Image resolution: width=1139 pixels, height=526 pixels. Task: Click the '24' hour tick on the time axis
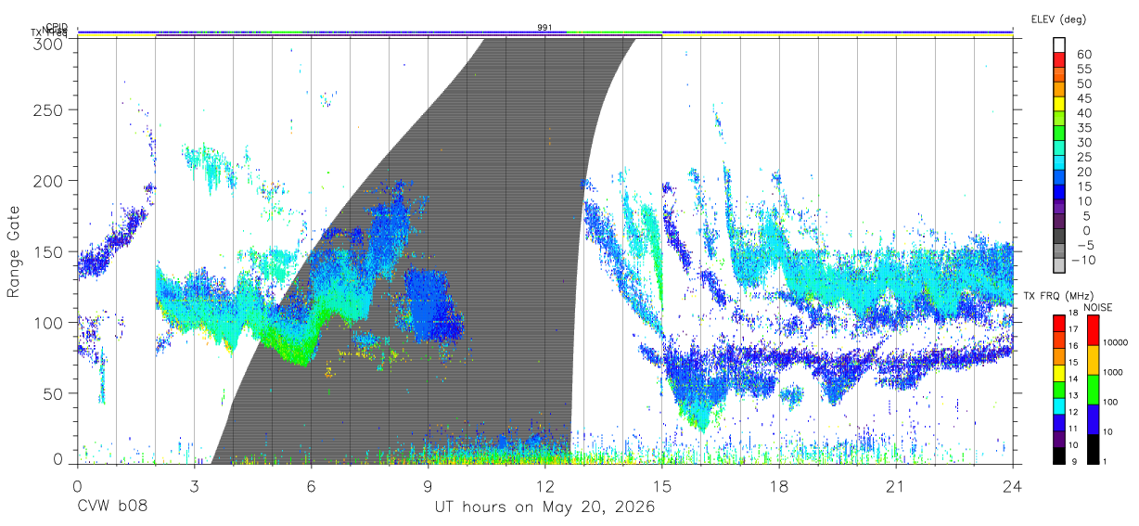(x=1013, y=485)
